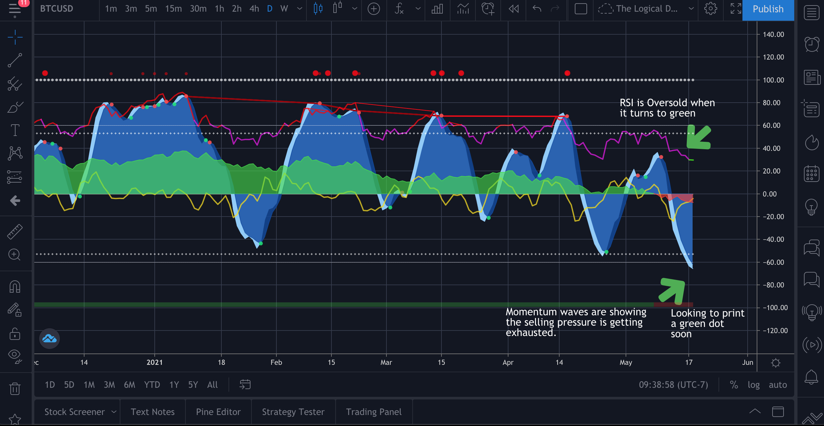Open the hamburger main menu
This screenshot has height=426, width=824.
coord(15,9)
